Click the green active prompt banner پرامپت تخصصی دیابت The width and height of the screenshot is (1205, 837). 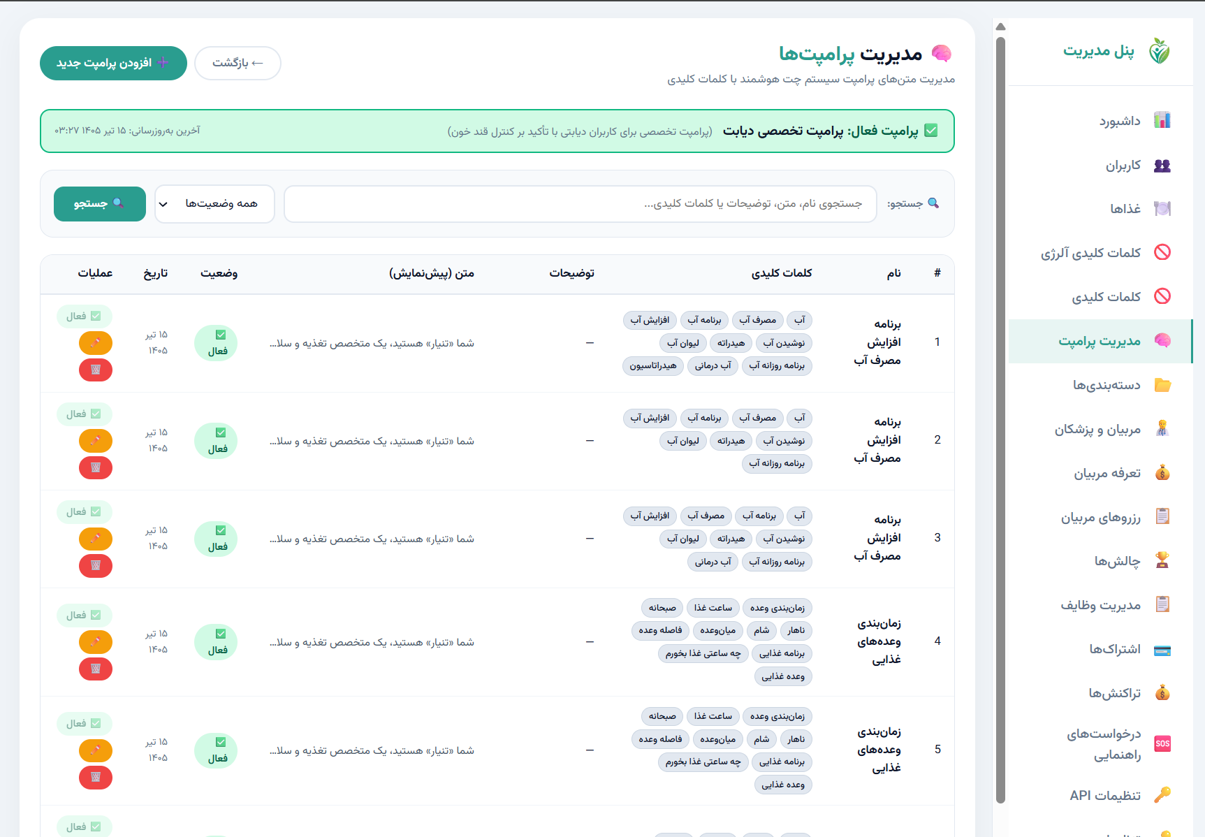click(x=497, y=131)
